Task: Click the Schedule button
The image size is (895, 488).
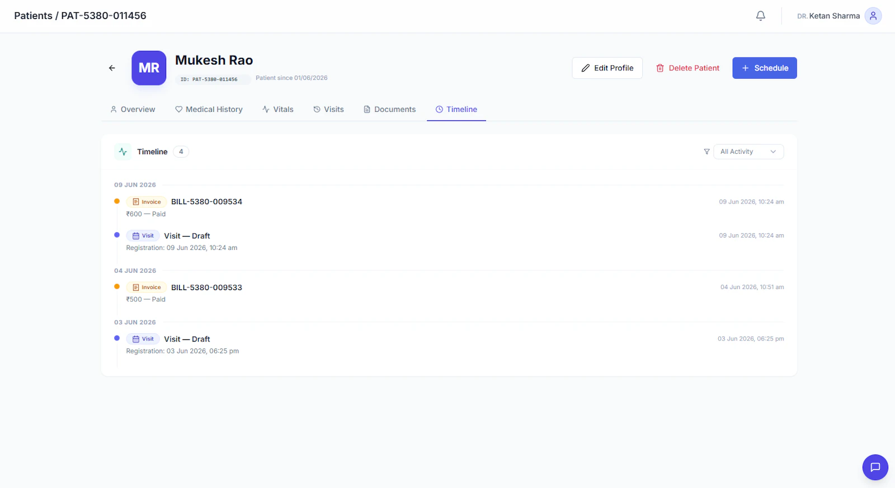Action: pos(765,68)
